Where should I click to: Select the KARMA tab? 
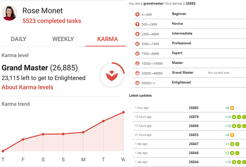[x=108, y=39]
